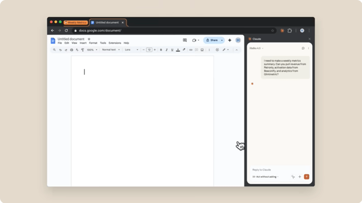Open the editing mode pencil dropdown

tap(226, 50)
